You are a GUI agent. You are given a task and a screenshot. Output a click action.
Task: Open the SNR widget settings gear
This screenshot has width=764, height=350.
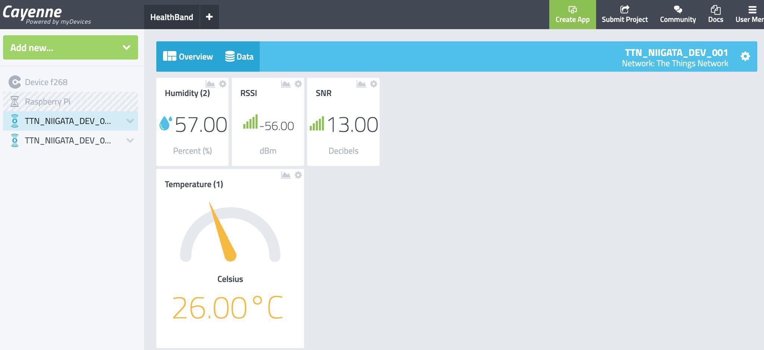[373, 84]
